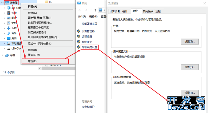Expand the 本地磁盘 tree node
This screenshot has height=113, width=208.
[x=4, y=43]
